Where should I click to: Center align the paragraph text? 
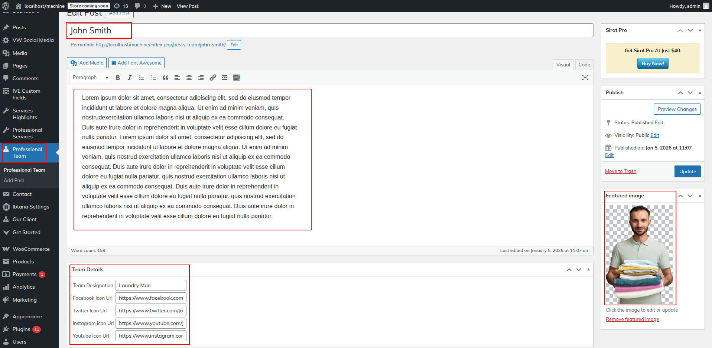[189, 78]
